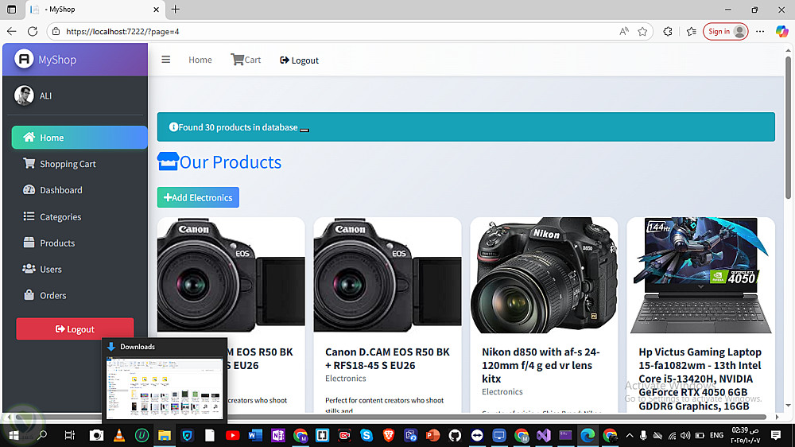
Task: Open taskbar search magnifier
Action: [x=43, y=435]
